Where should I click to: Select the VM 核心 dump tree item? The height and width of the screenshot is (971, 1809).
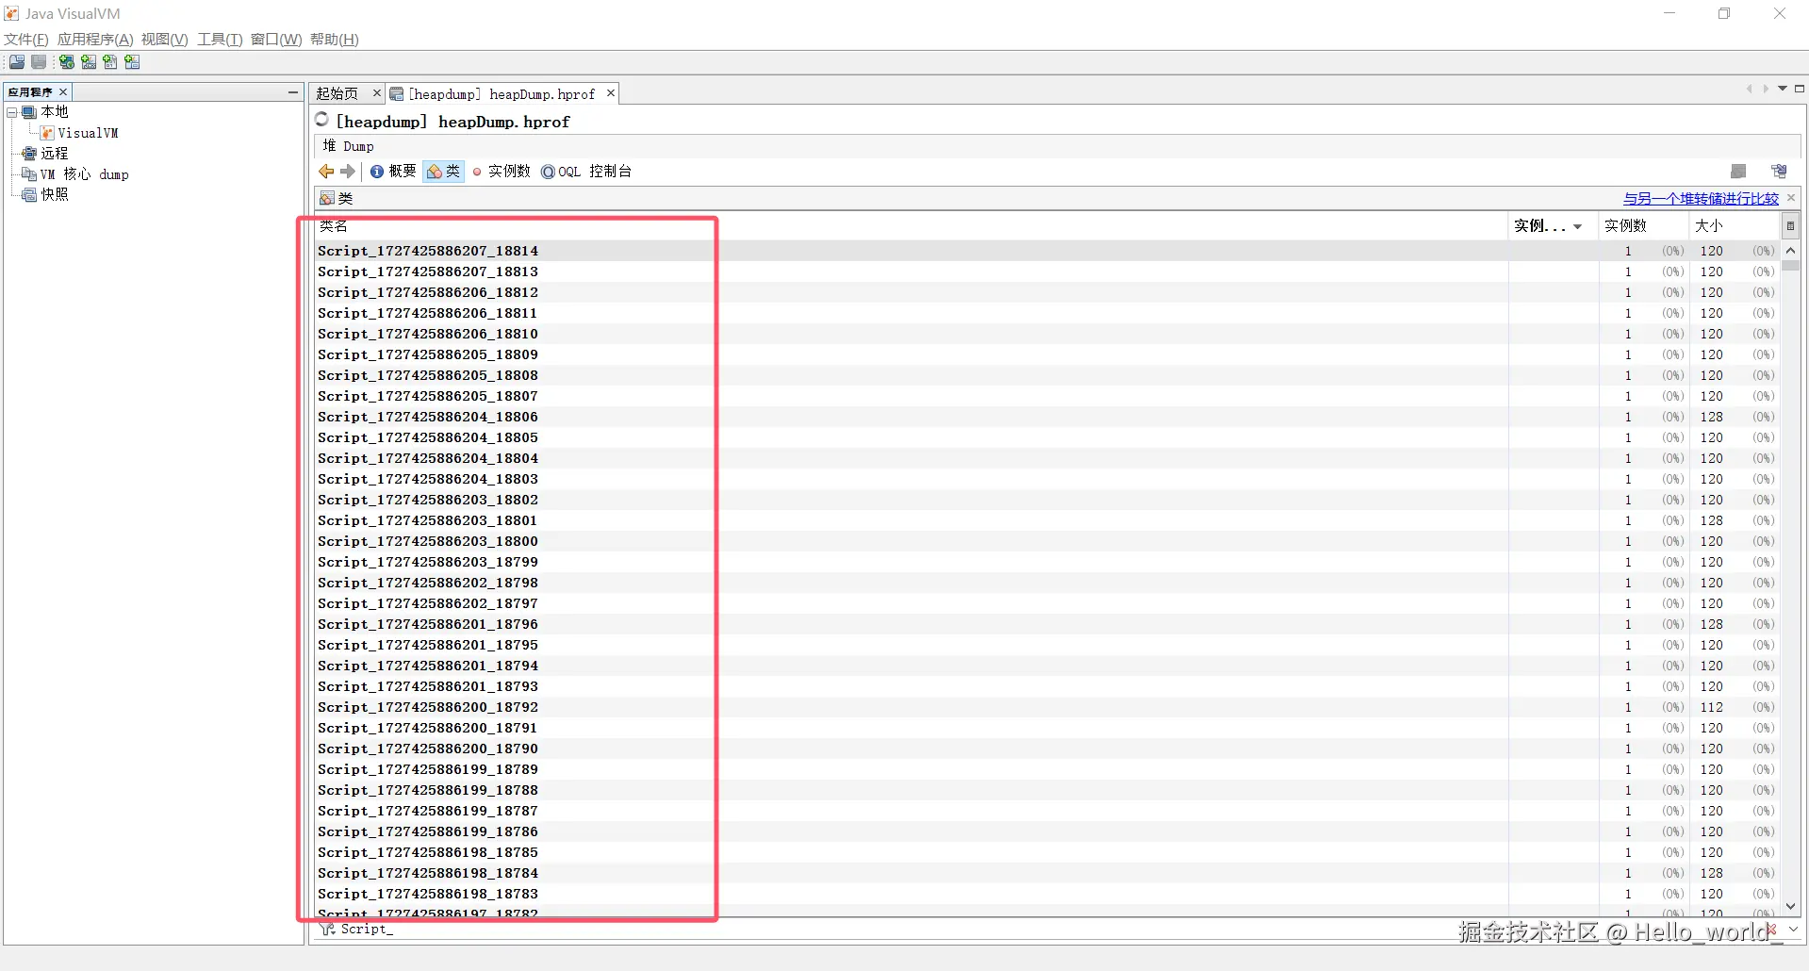click(84, 174)
